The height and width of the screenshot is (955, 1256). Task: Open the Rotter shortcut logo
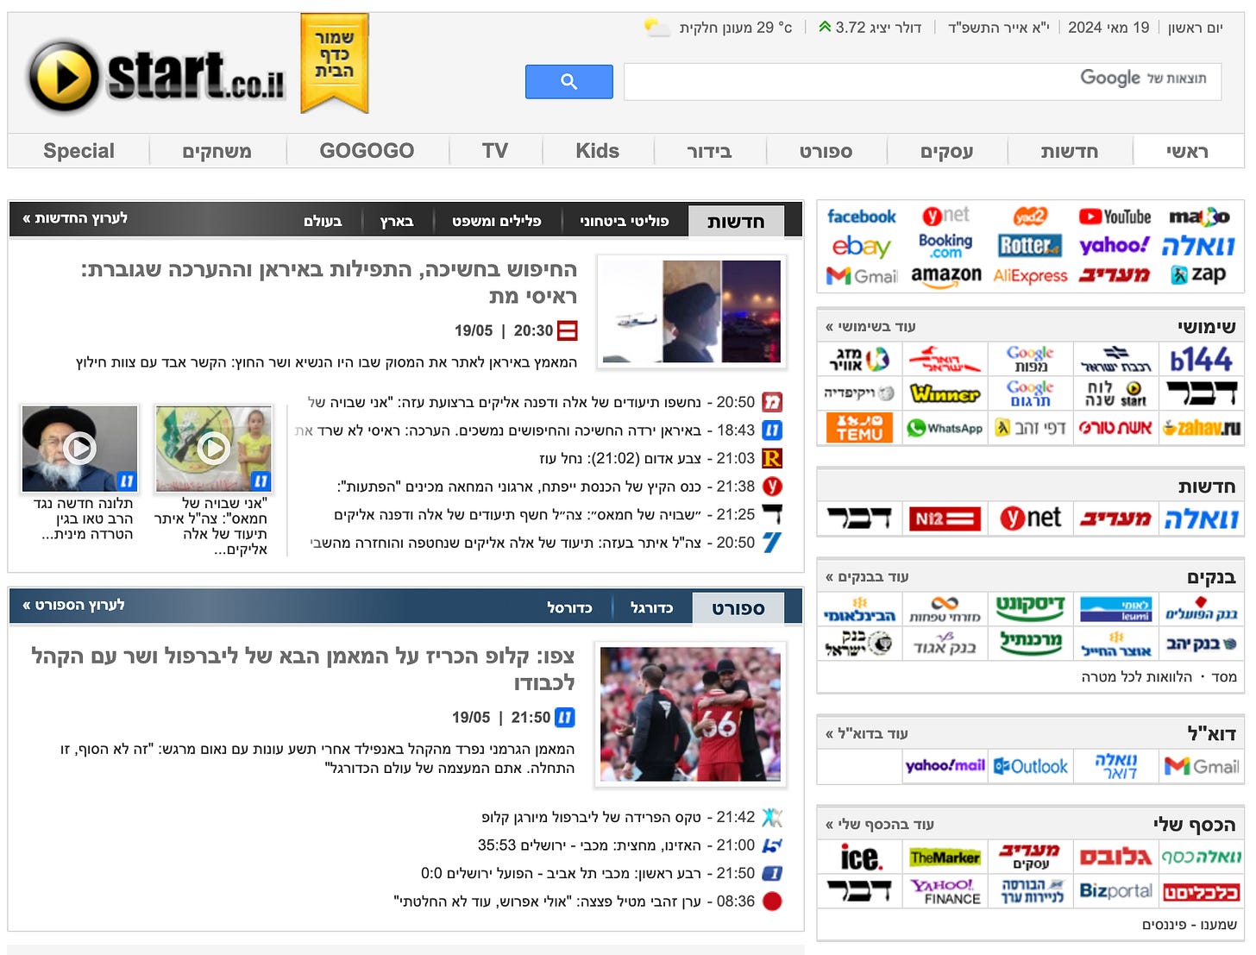click(1029, 246)
